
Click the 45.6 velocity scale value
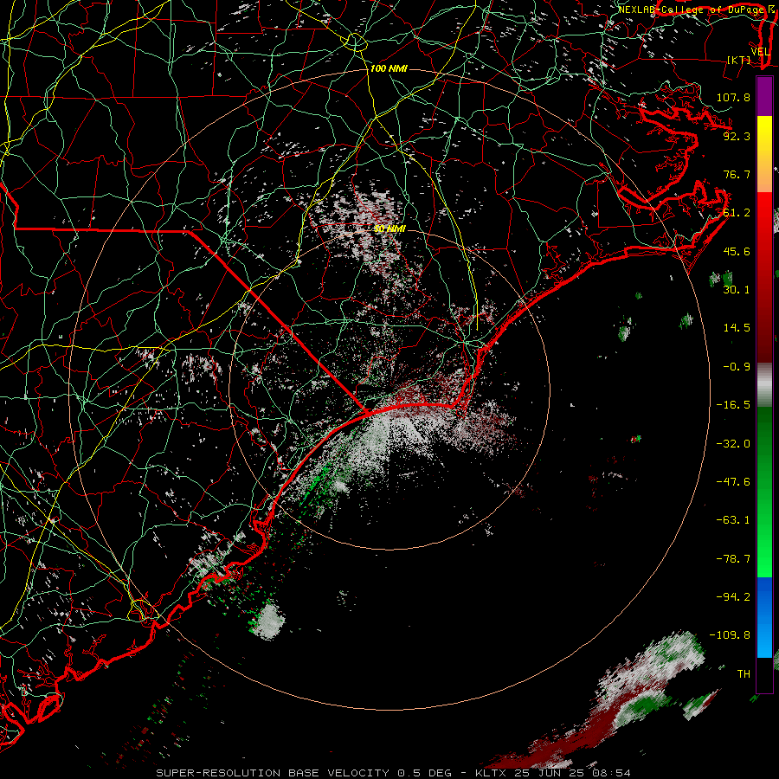(737, 251)
